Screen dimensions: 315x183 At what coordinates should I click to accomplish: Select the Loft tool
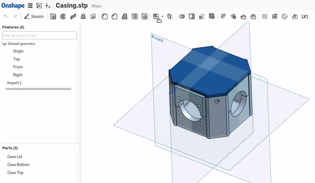coord(83,16)
